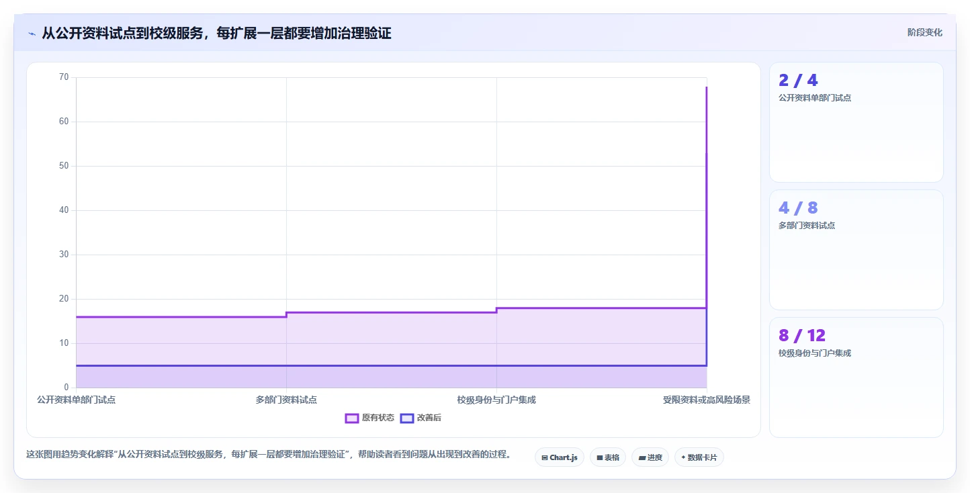Click the Chart.js tag chip

coord(560,457)
